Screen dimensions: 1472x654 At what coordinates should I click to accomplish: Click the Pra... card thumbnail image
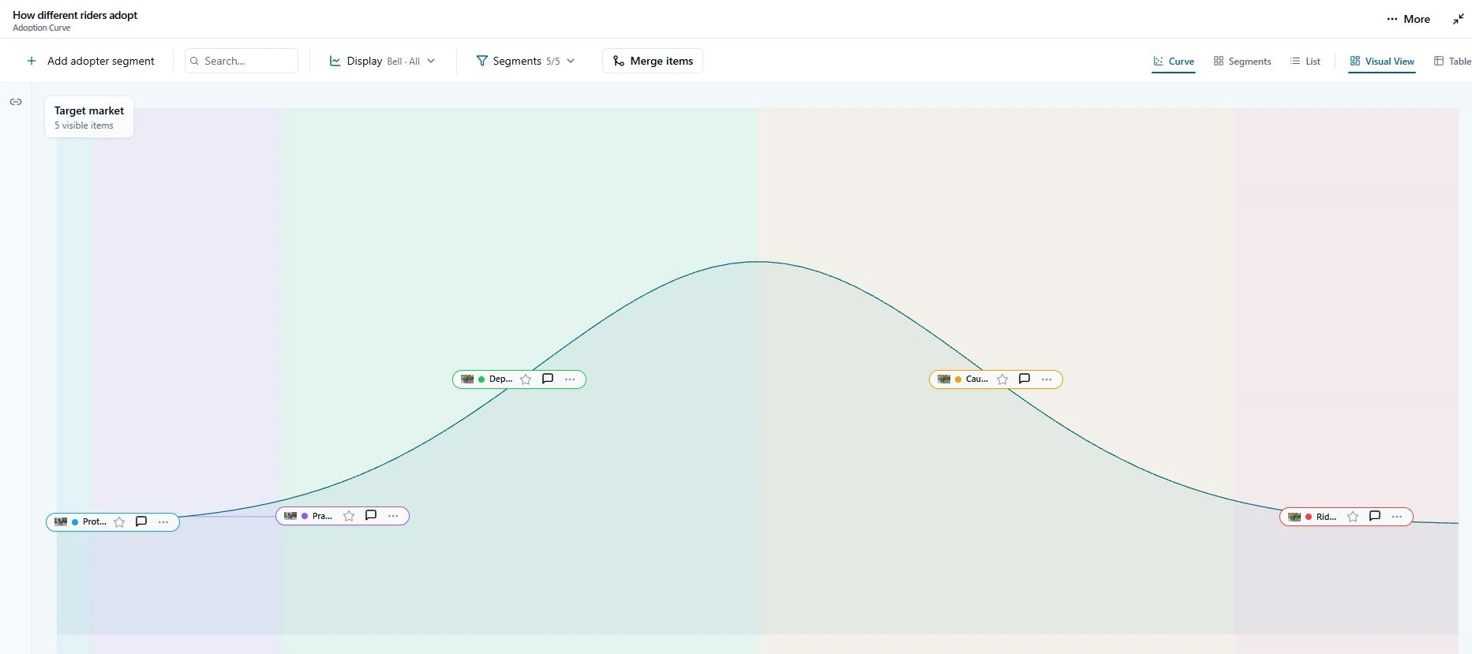[x=290, y=516]
